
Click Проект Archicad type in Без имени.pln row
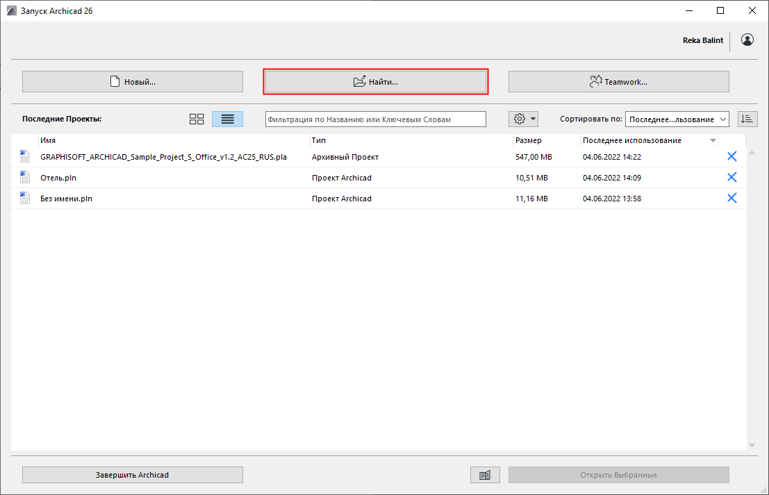[341, 199]
